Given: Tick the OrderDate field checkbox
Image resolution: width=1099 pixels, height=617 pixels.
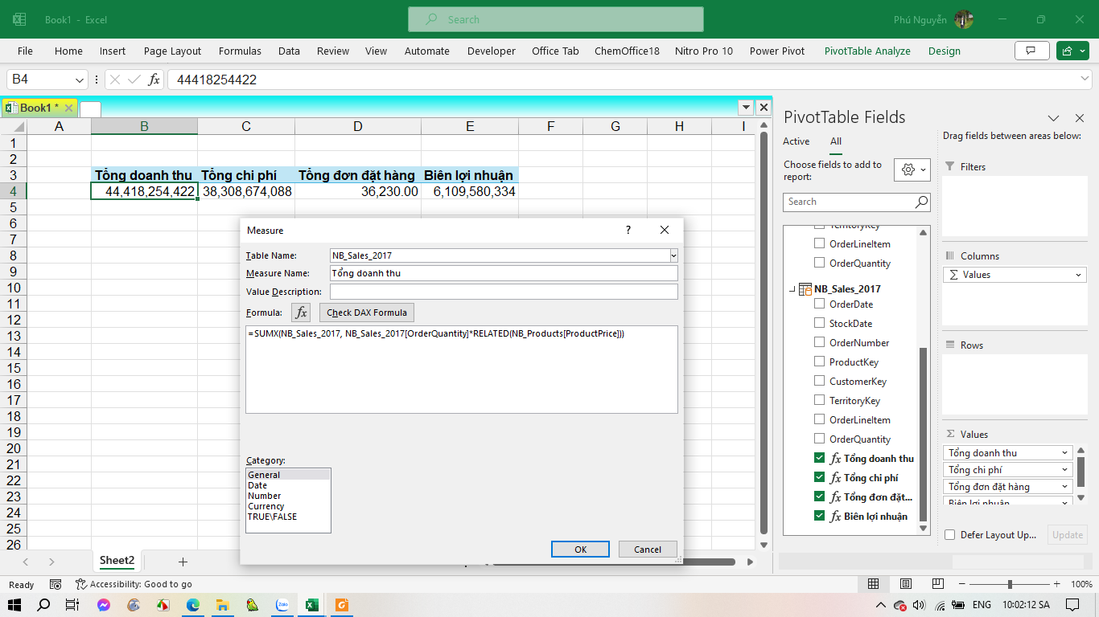Looking at the screenshot, I should pos(819,304).
